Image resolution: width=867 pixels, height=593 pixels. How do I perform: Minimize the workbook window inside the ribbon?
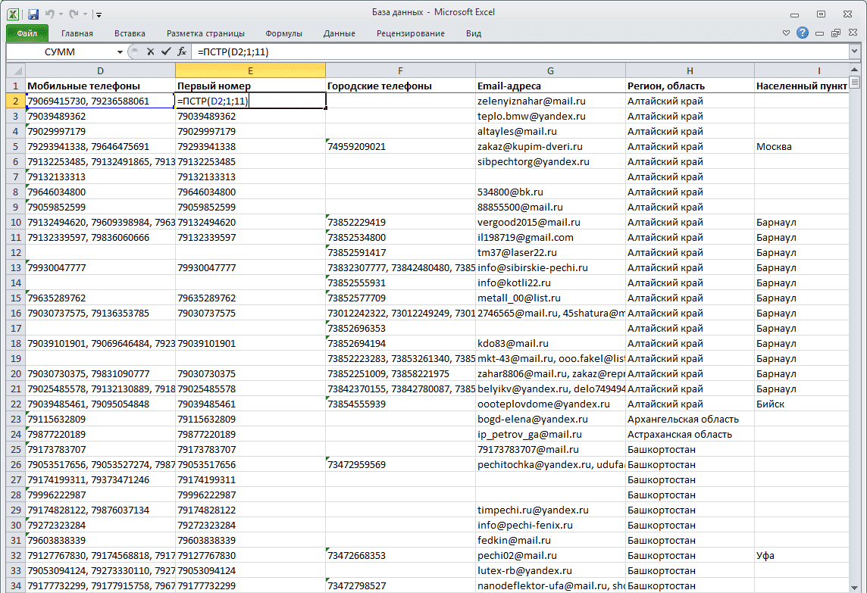[819, 34]
